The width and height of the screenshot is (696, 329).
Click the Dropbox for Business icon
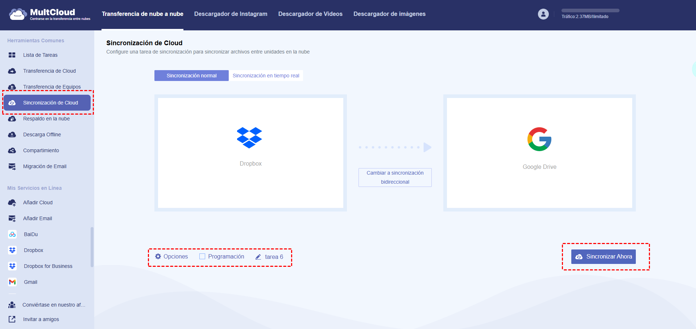12,266
